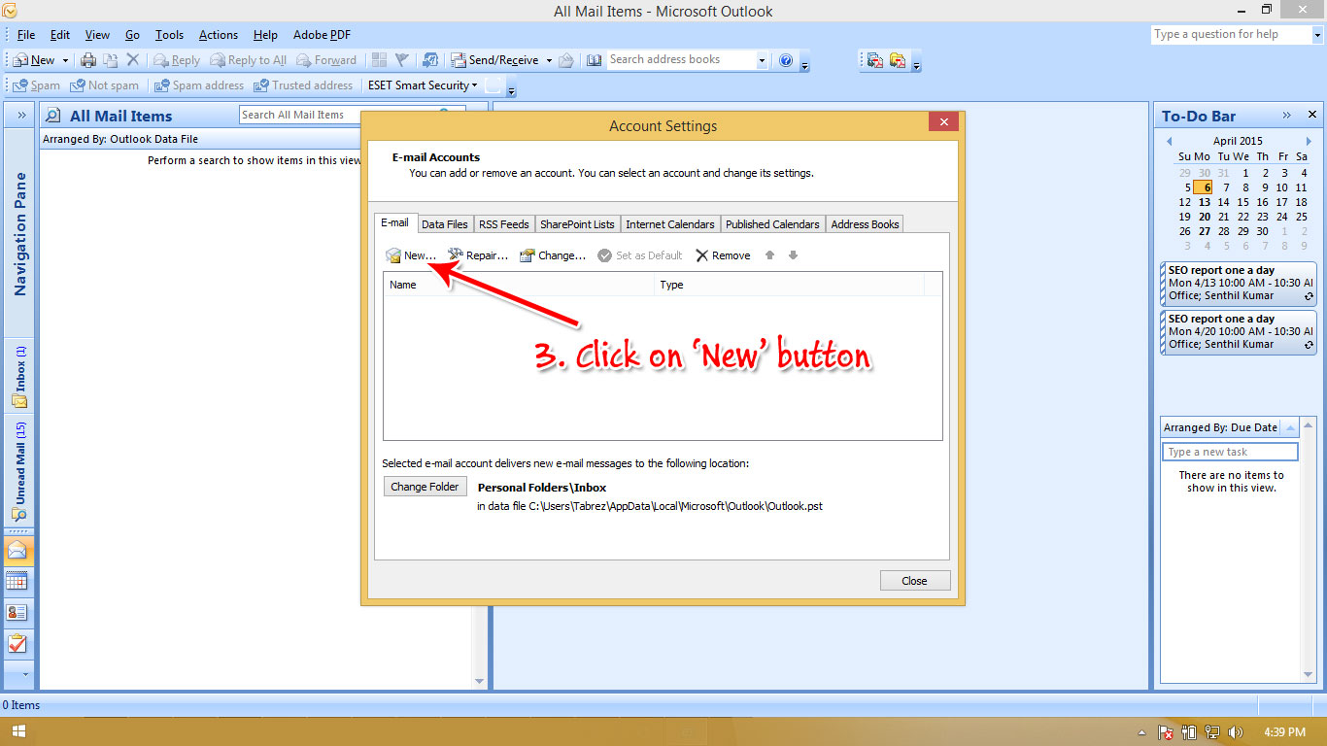Open the Calendar from the navigation pane
Image resolution: width=1327 pixels, height=746 pixels.
click(19, 581)
